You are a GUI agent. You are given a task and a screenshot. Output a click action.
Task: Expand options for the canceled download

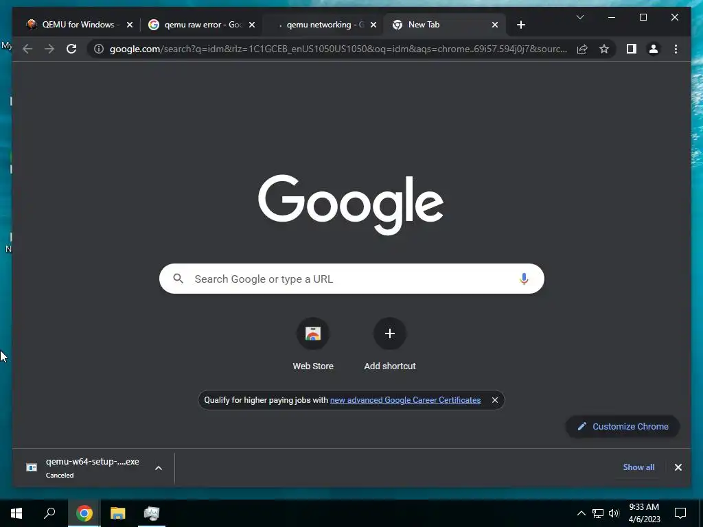click(159, 468)
